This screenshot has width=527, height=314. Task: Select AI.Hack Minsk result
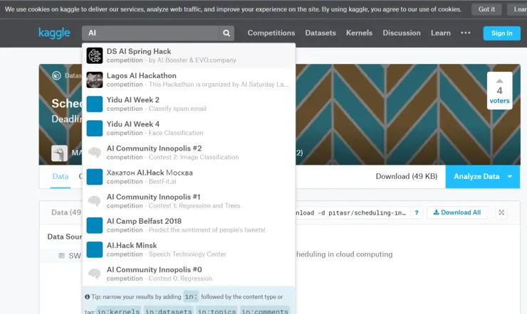click(x=189, y=249)
